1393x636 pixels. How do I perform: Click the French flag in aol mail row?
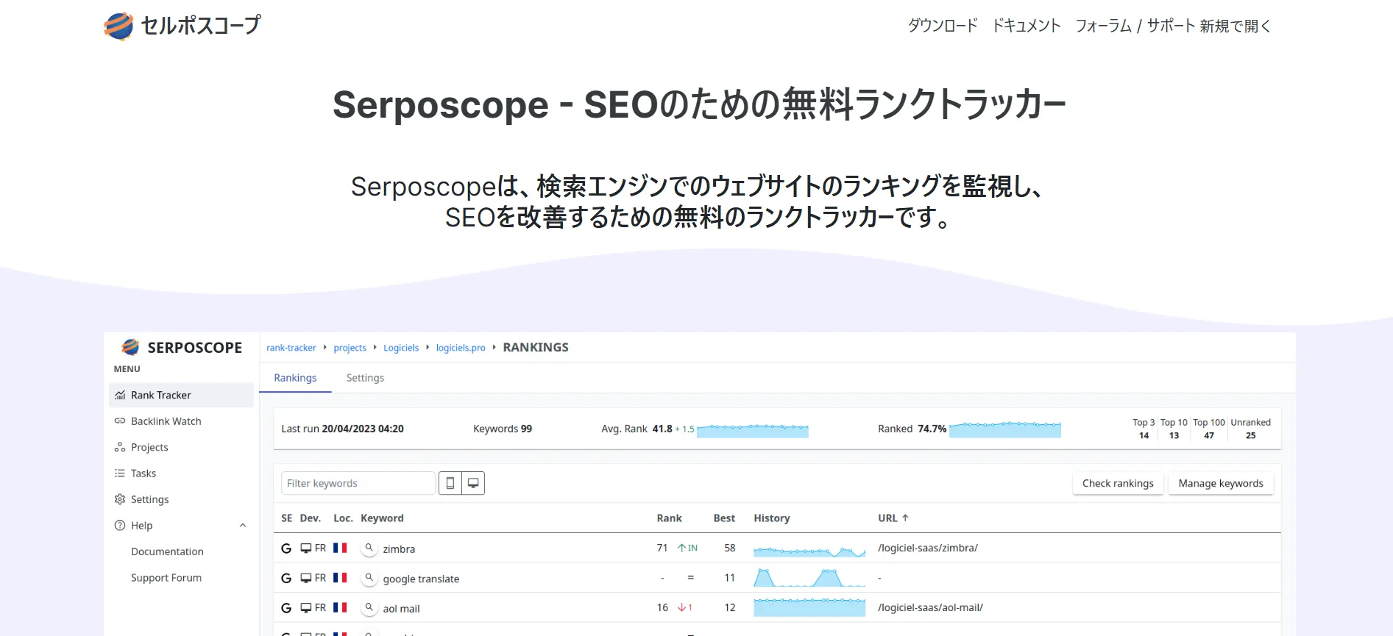340,607
